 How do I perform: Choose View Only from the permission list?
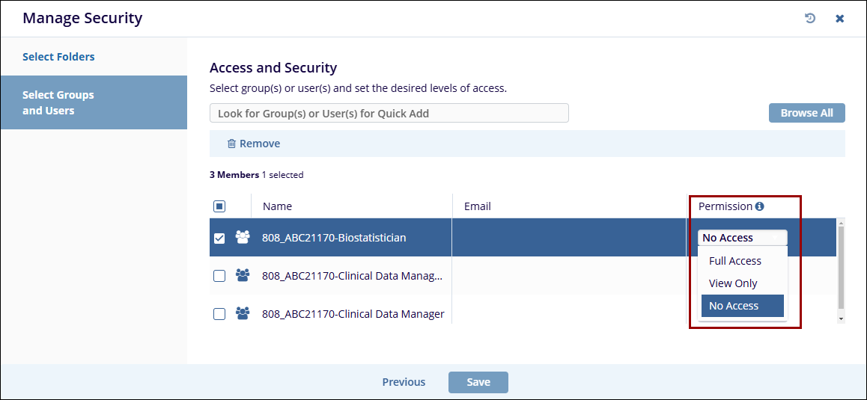(733, 283)
